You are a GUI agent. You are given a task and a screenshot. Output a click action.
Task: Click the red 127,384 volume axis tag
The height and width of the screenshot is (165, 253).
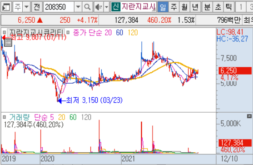235,143
